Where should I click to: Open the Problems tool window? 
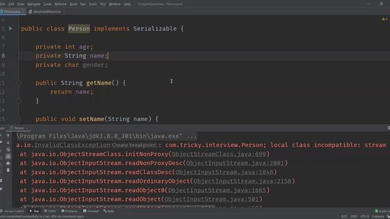pyautogui.click(x=69, y=211)
